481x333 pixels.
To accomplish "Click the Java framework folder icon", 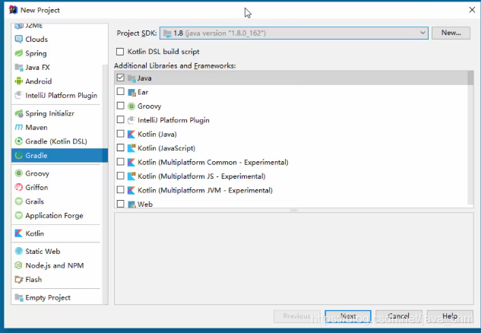I will [131, 78].
